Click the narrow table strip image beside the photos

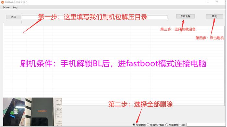(58, 112)
